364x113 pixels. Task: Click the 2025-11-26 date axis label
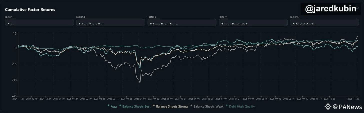tap(353, 99)
